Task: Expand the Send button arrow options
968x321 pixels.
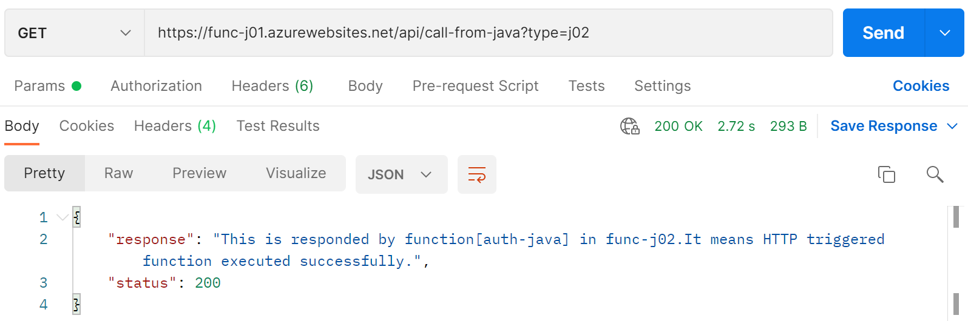Action: 944,33
